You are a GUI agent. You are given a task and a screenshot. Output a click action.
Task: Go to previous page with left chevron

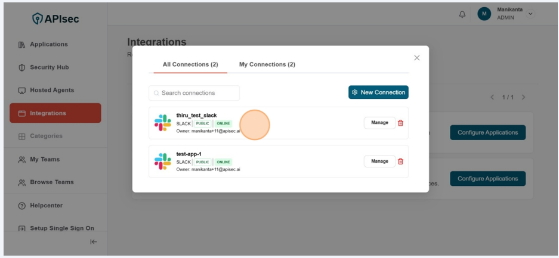492,97
